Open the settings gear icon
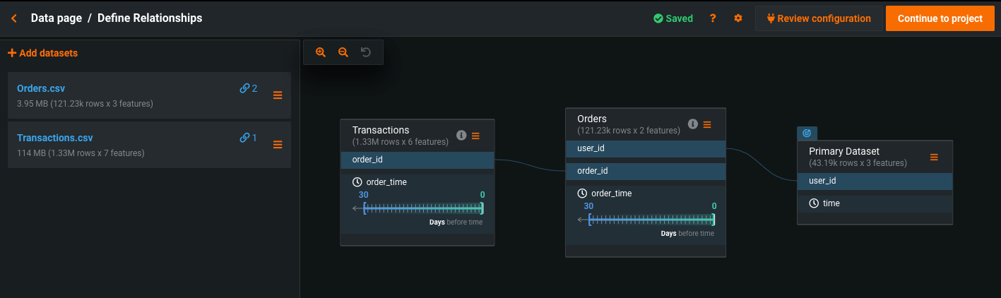This screenshot has height=298, width=1001. (x=738, y=18)
